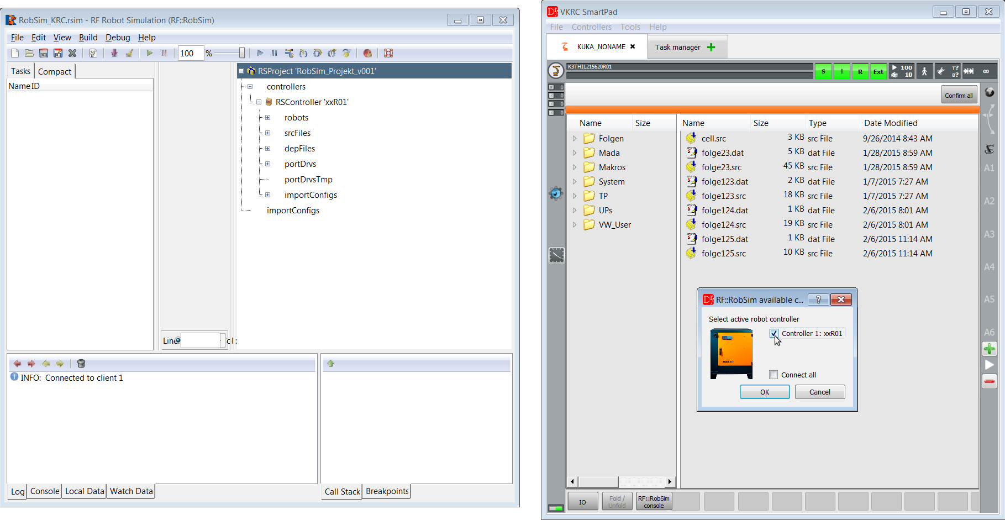The height and width of the screenshot is (520, 1005).
Task: Expand the srcFiles tree node
Action: (268, 133)
